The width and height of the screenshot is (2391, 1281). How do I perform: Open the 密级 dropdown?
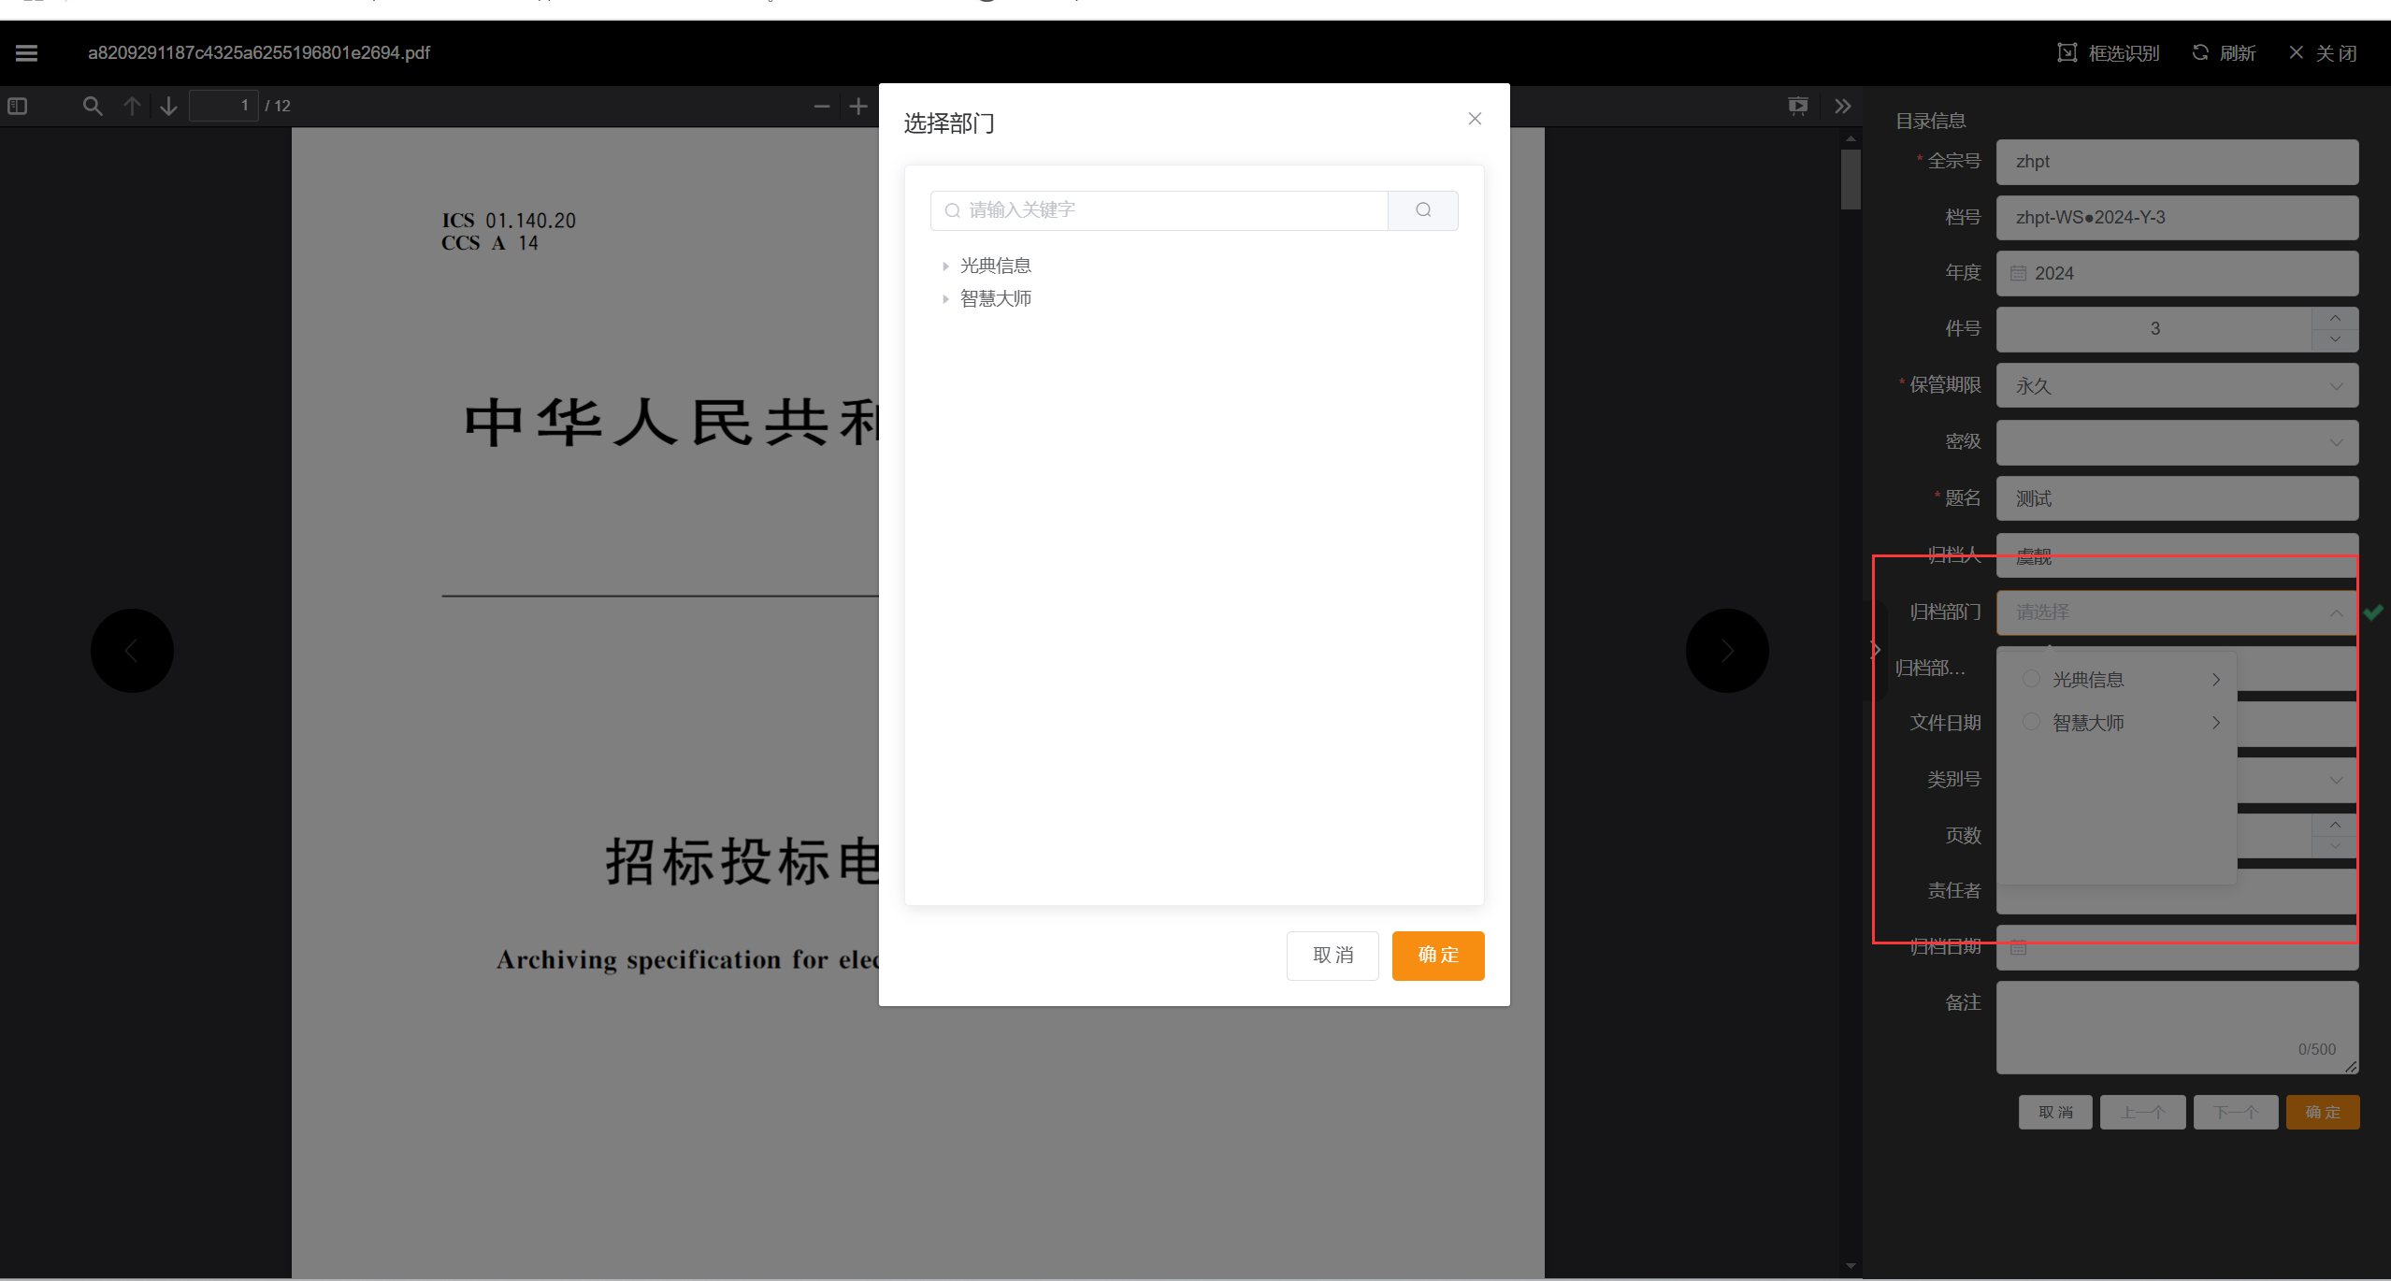pos(2177,442)
